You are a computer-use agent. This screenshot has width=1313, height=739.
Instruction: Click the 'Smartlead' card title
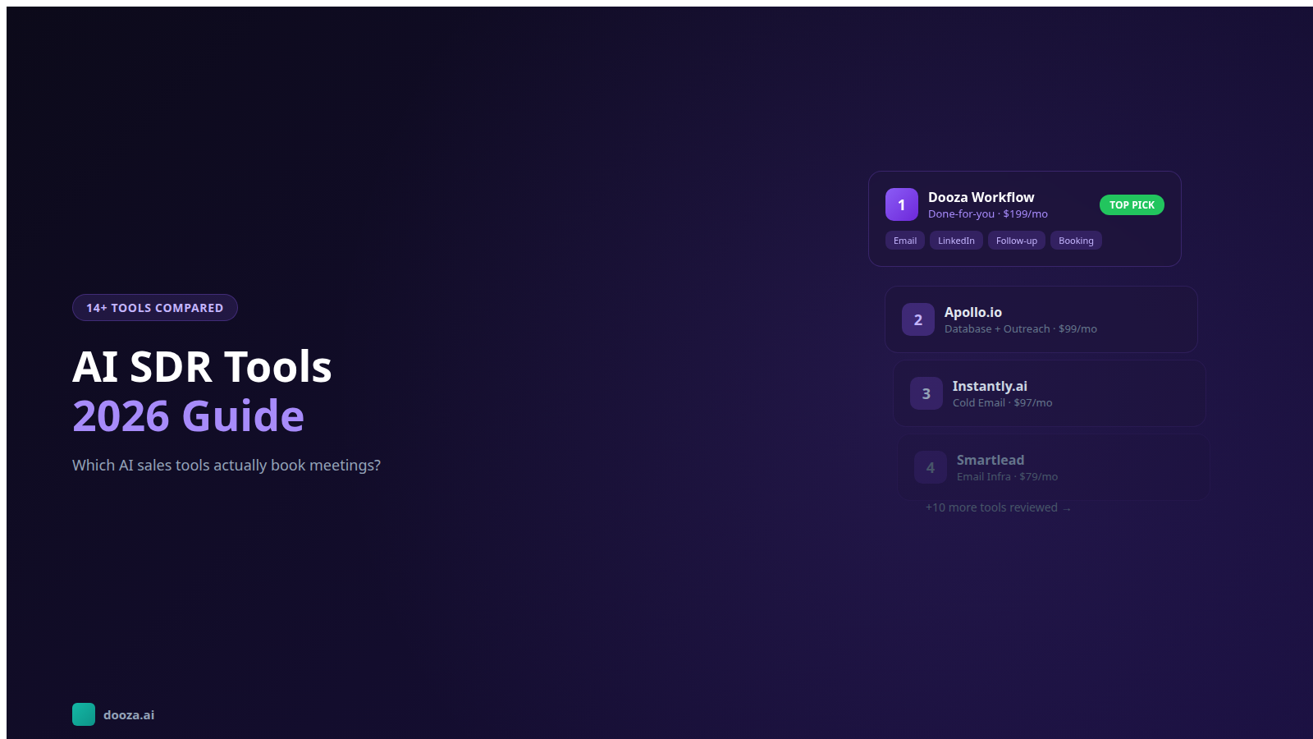pos(990,460)
